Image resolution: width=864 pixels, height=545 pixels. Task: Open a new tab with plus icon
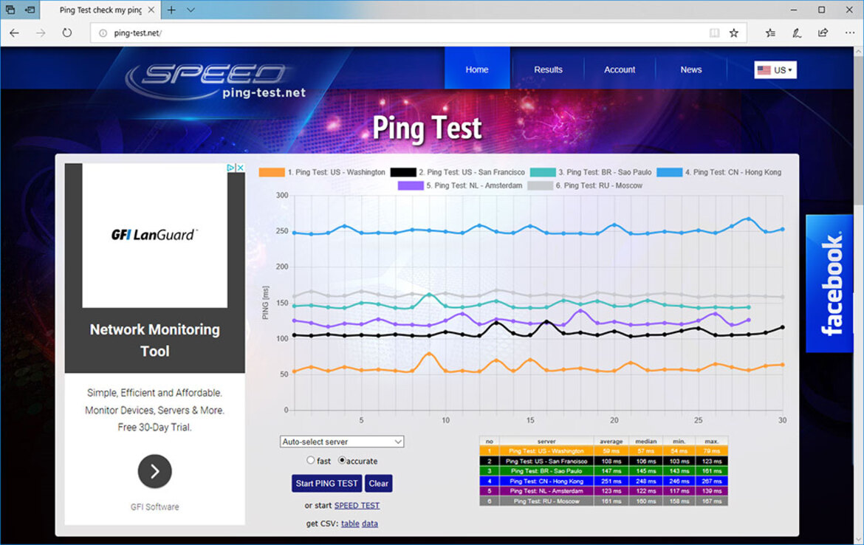[171, 10]
